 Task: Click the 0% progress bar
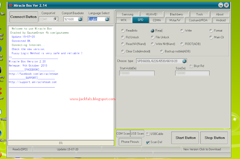tap(61, 143)
